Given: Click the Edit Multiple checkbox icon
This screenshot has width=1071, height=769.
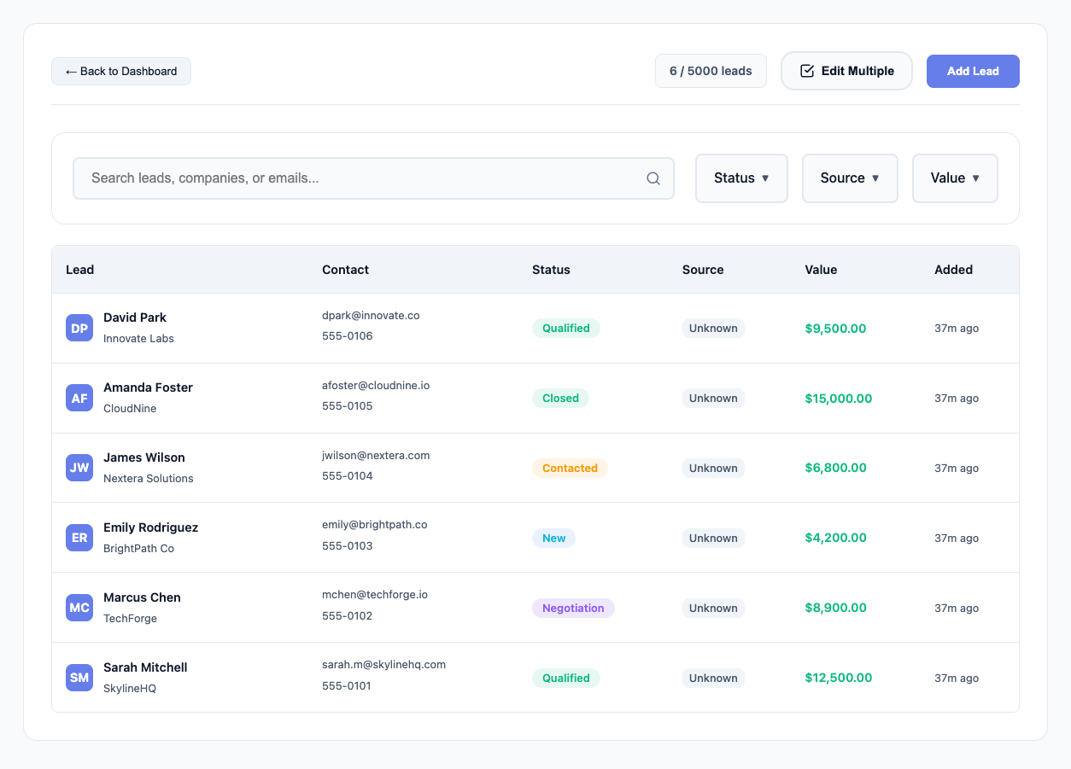Looking at the screenshot, I should point(806,71).
